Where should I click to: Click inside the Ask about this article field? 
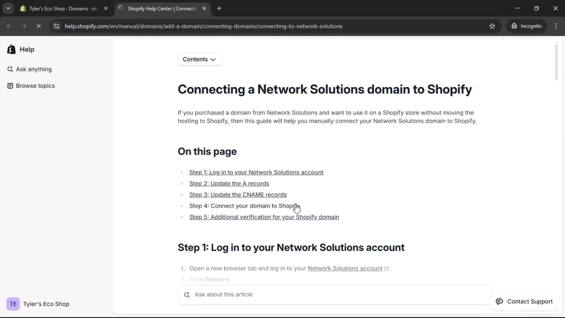point(294,294)
